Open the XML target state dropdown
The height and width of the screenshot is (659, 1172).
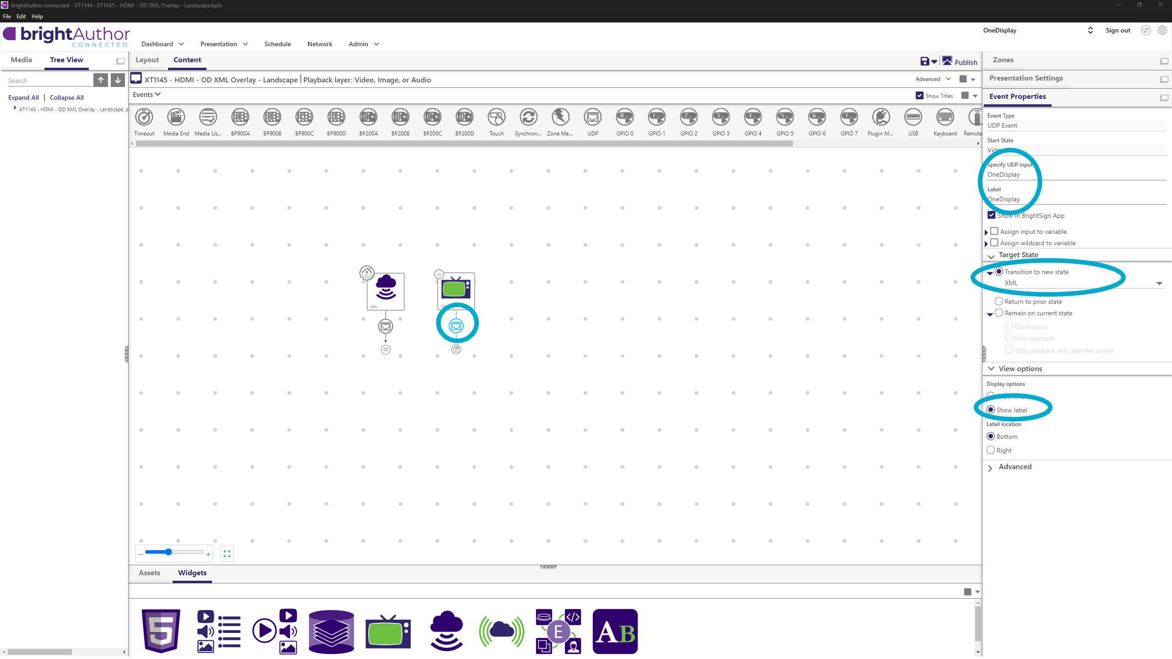[1159, 283]
